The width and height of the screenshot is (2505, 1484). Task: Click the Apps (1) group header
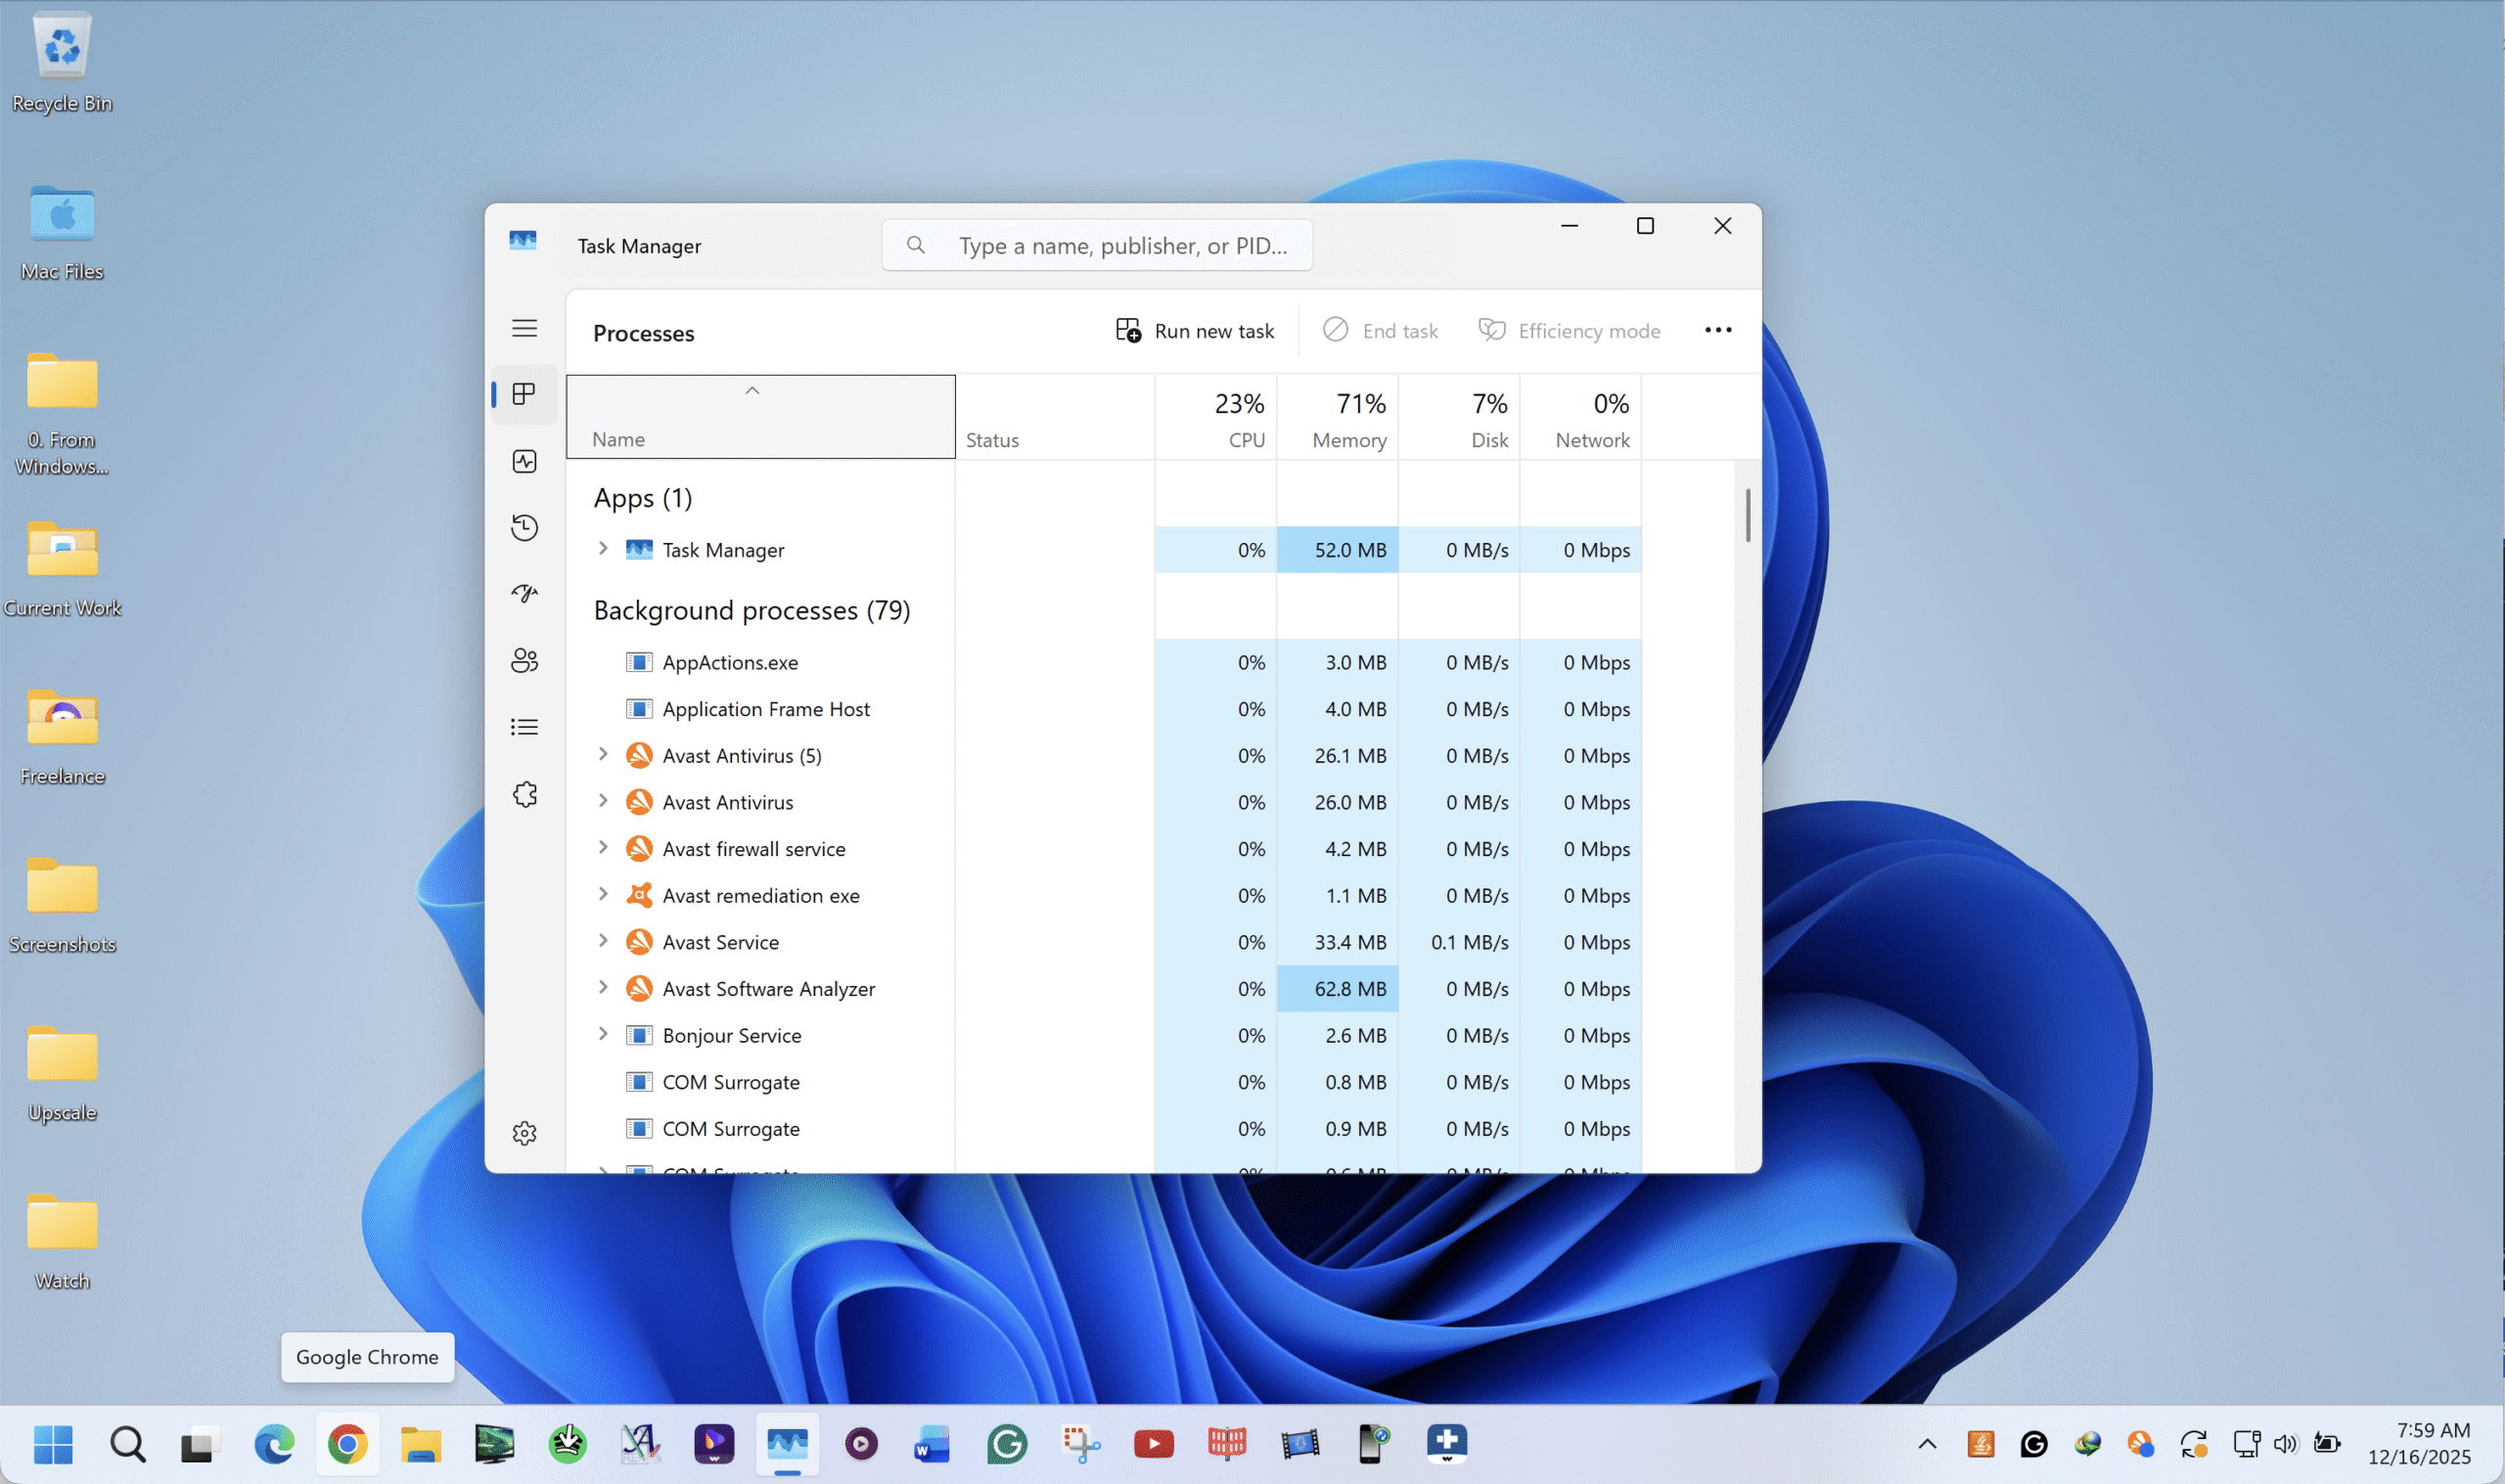coord(642,498)
